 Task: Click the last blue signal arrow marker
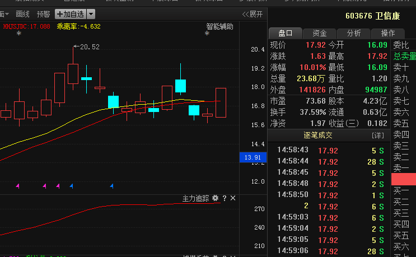(111, 186)
